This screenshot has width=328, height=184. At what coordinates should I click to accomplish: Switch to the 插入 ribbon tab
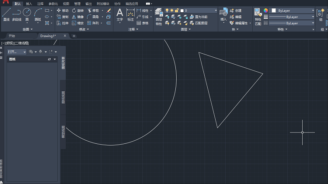(29, 3)
